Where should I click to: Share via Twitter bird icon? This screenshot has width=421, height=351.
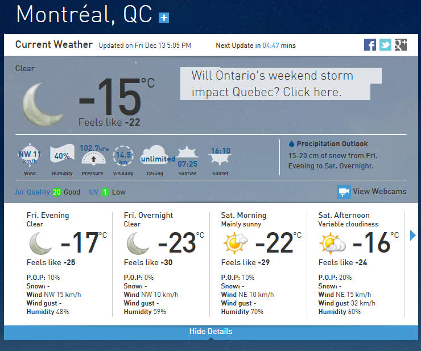(385, 44)
